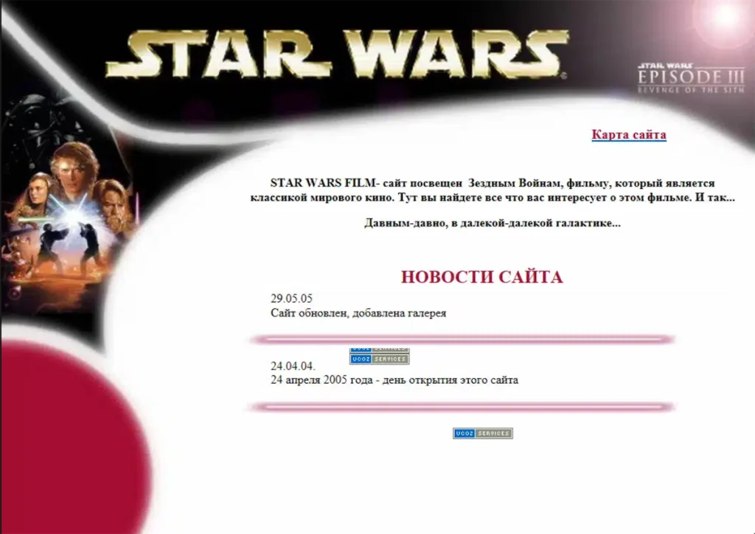Click the full uCoz Services badge above 24.04.04
This screenshot has height=534, width=755.
pyautogui.click(x=380, y=359)
